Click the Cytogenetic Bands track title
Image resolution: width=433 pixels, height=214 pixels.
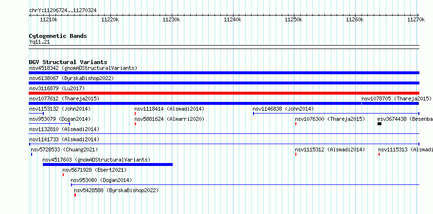(58, 36)
